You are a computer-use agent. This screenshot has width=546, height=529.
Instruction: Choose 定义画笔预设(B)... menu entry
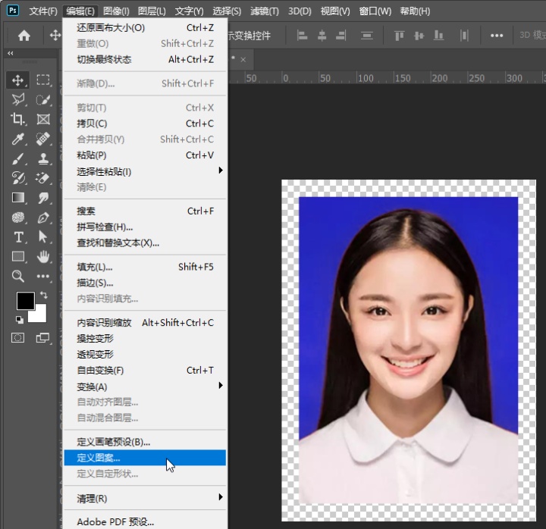click(x=145, y=442)
